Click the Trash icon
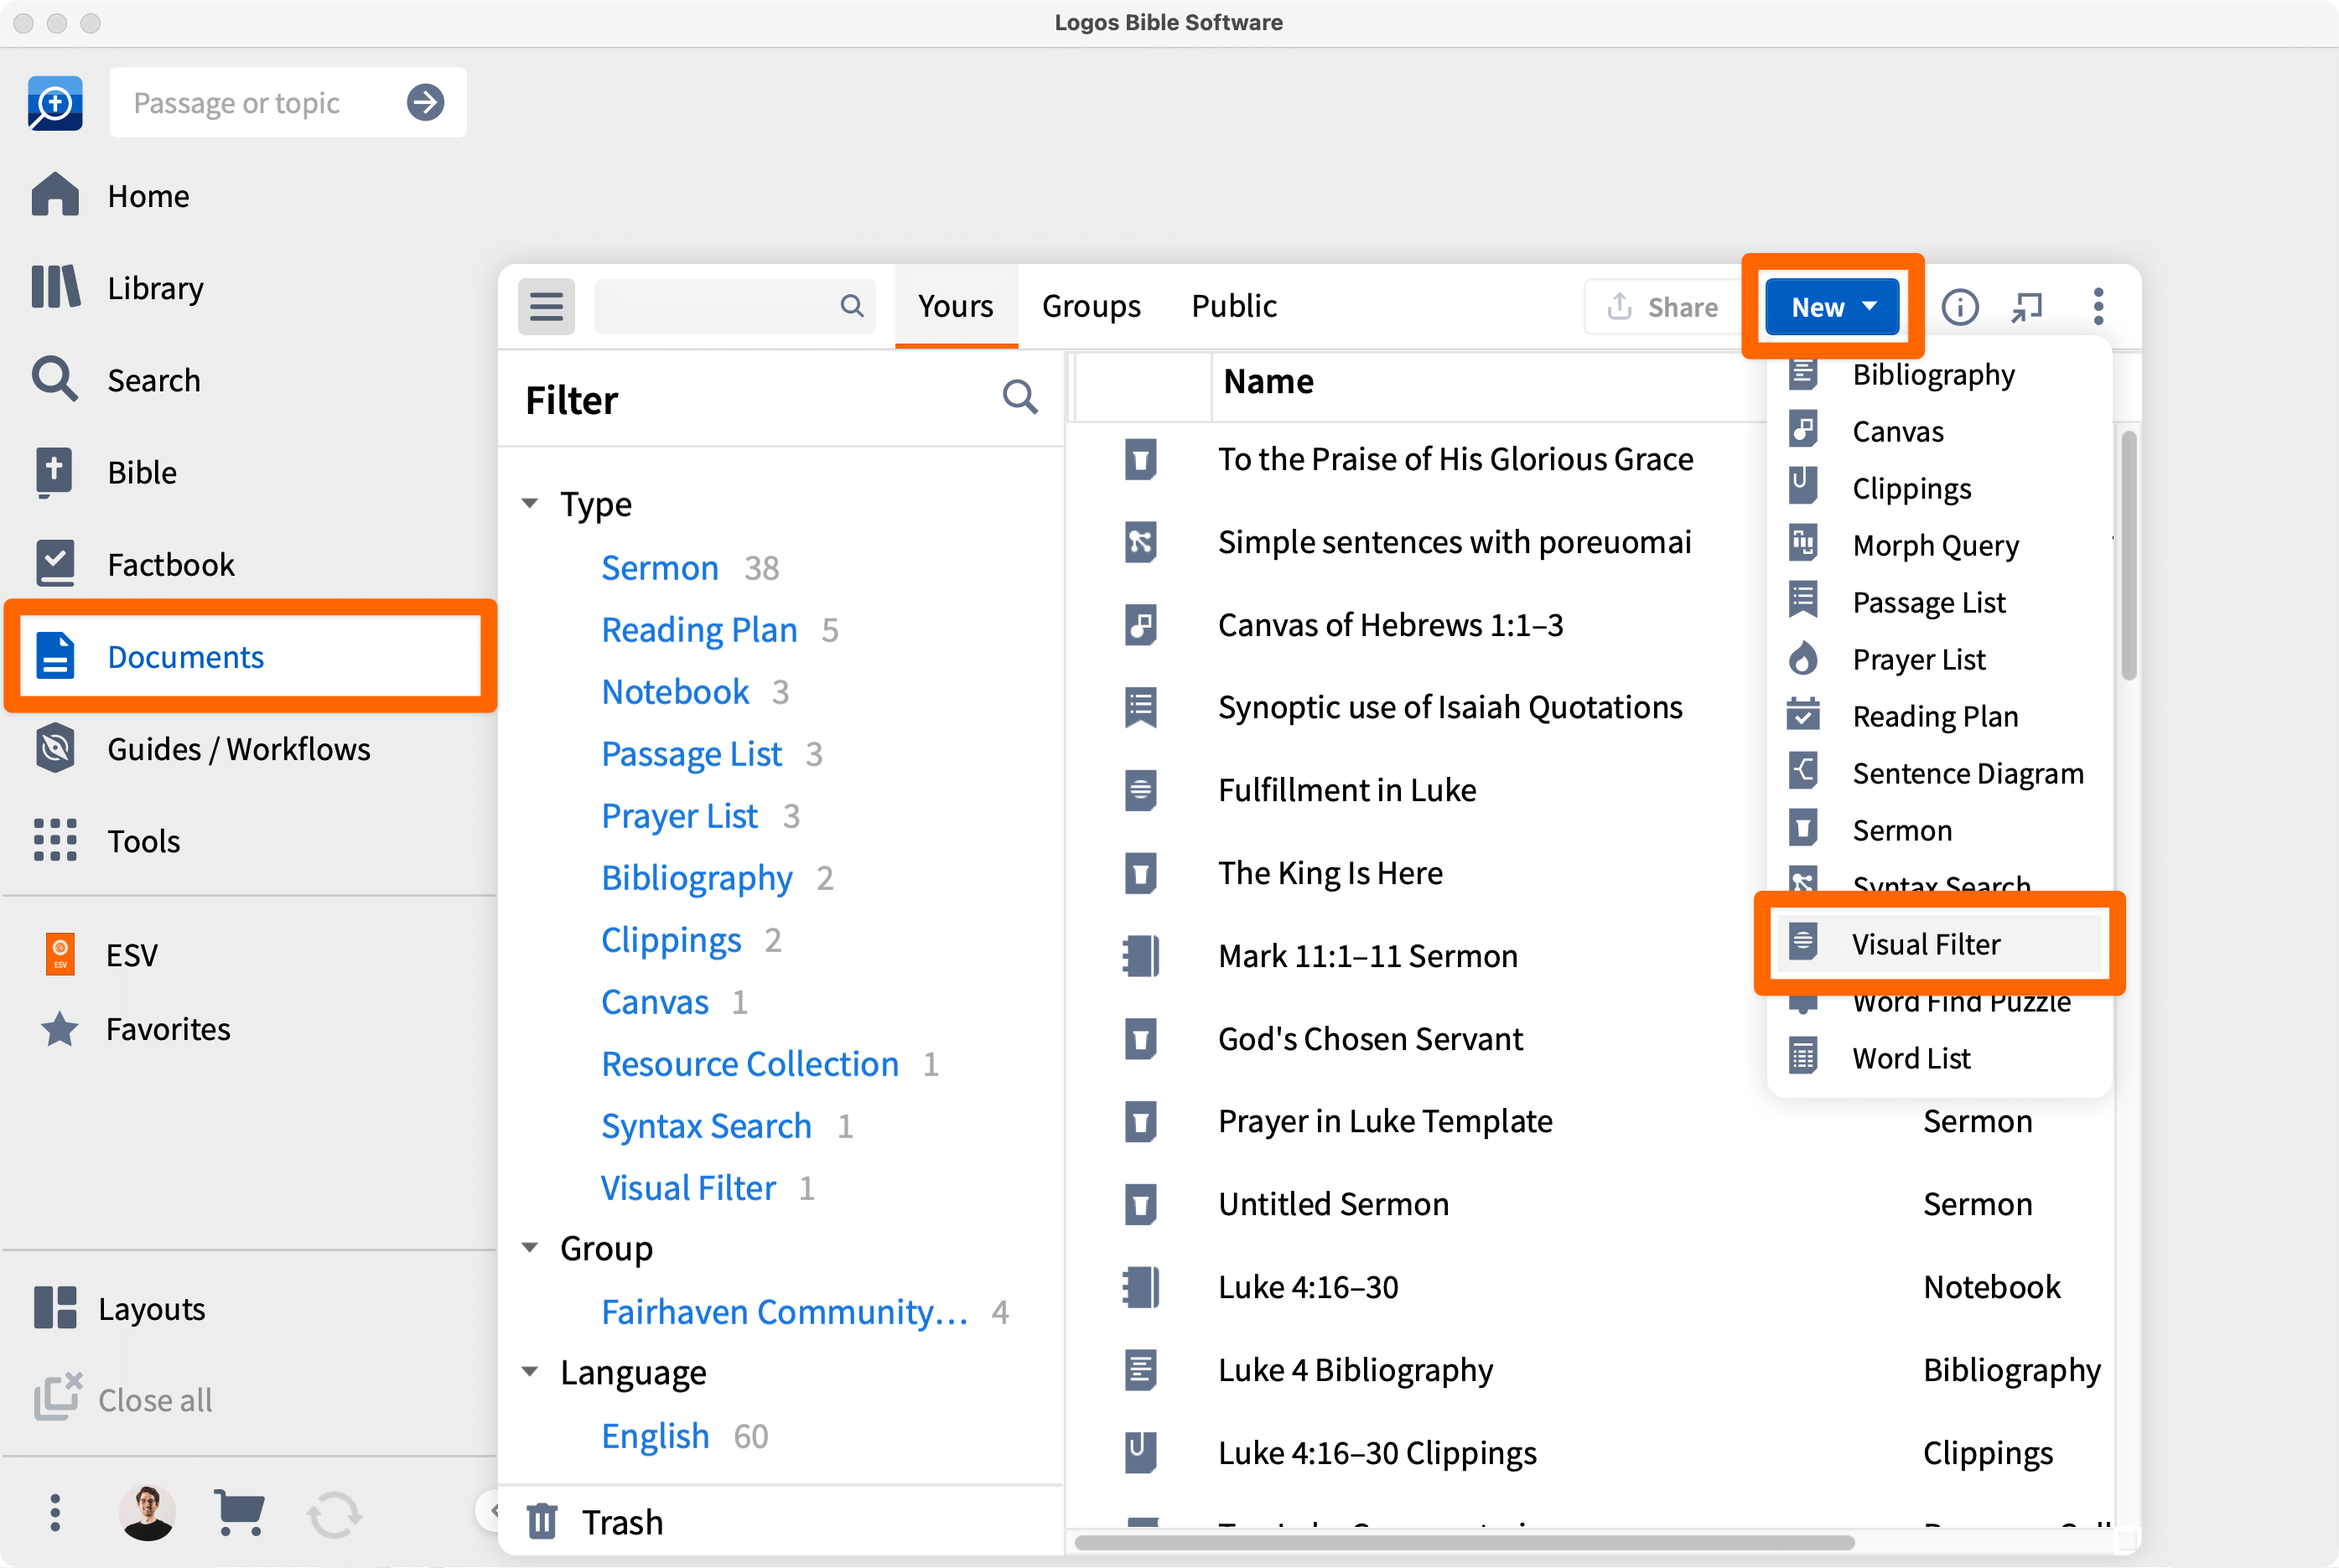Screen dimensions: 2339x1568 542,1521
